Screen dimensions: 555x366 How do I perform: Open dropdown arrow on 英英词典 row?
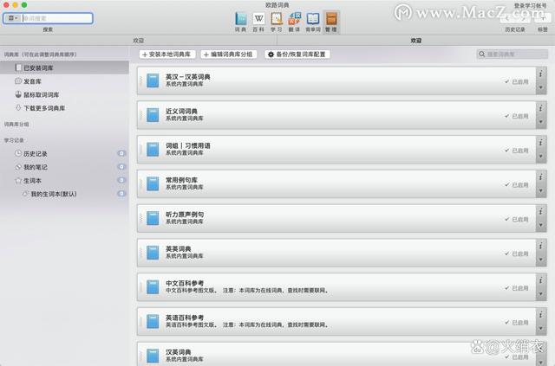541,260
